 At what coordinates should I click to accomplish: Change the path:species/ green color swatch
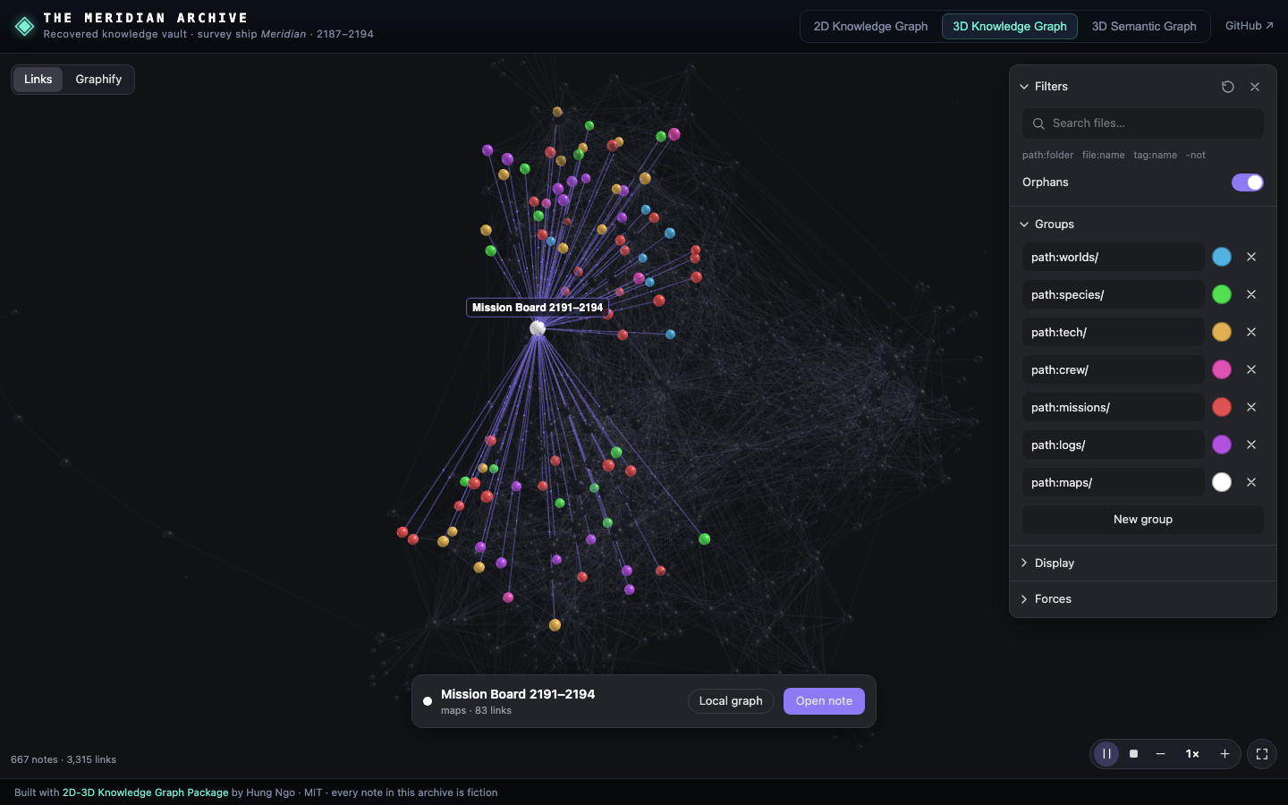pyautogui.click(x=1222, y=294)
